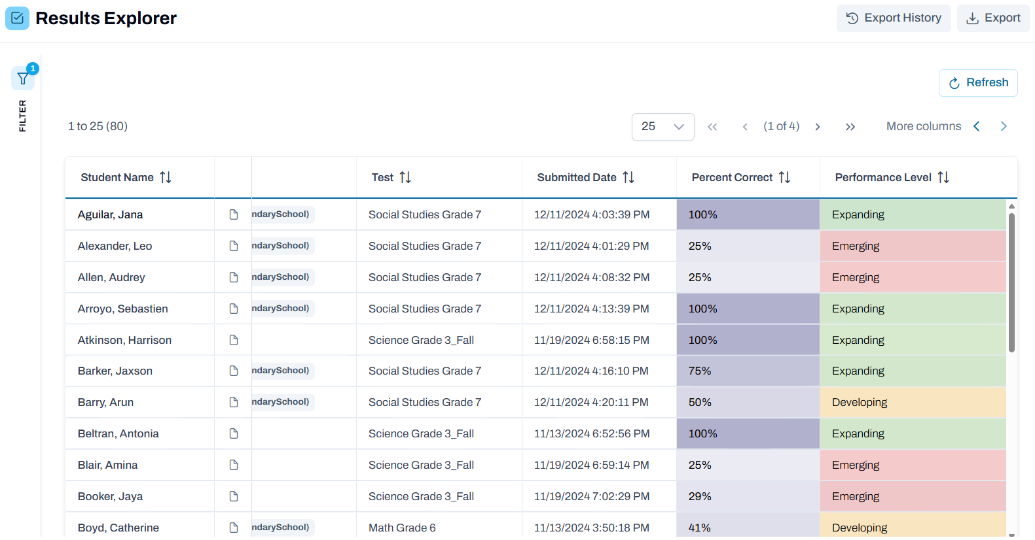The image size is (1035, 540).
Task: Sort by Test column arrows
Action: [405, 177]
